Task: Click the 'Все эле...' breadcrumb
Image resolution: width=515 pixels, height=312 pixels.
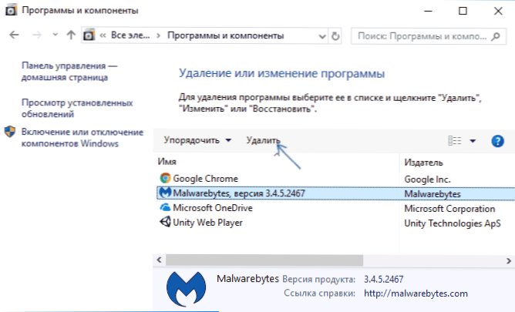Action: [x=130, y=35]
